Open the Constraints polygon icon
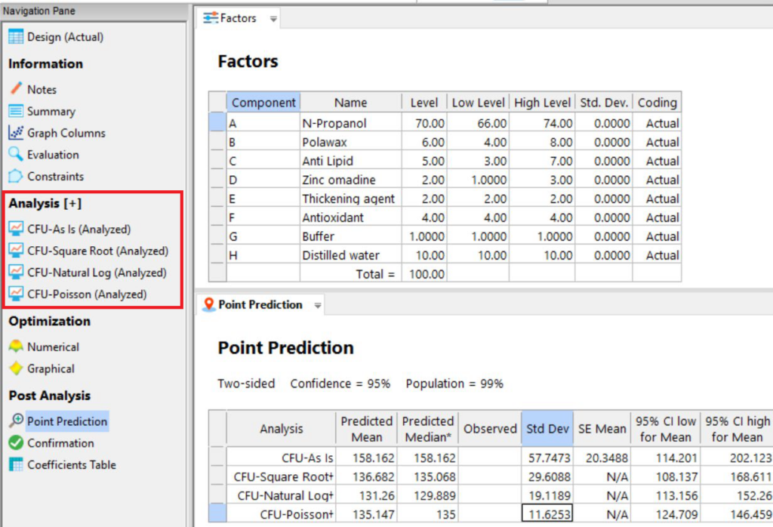Image resolution: width=773 pixels, height=527 pixels. [16, 177]
